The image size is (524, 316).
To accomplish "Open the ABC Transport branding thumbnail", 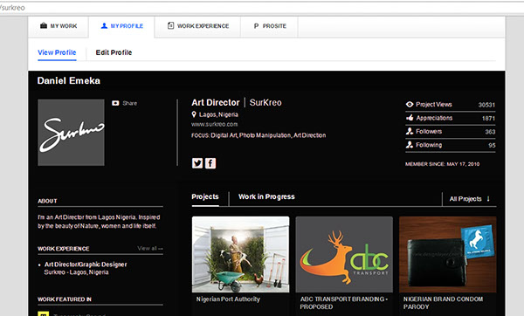I will [x=344, y=255].
